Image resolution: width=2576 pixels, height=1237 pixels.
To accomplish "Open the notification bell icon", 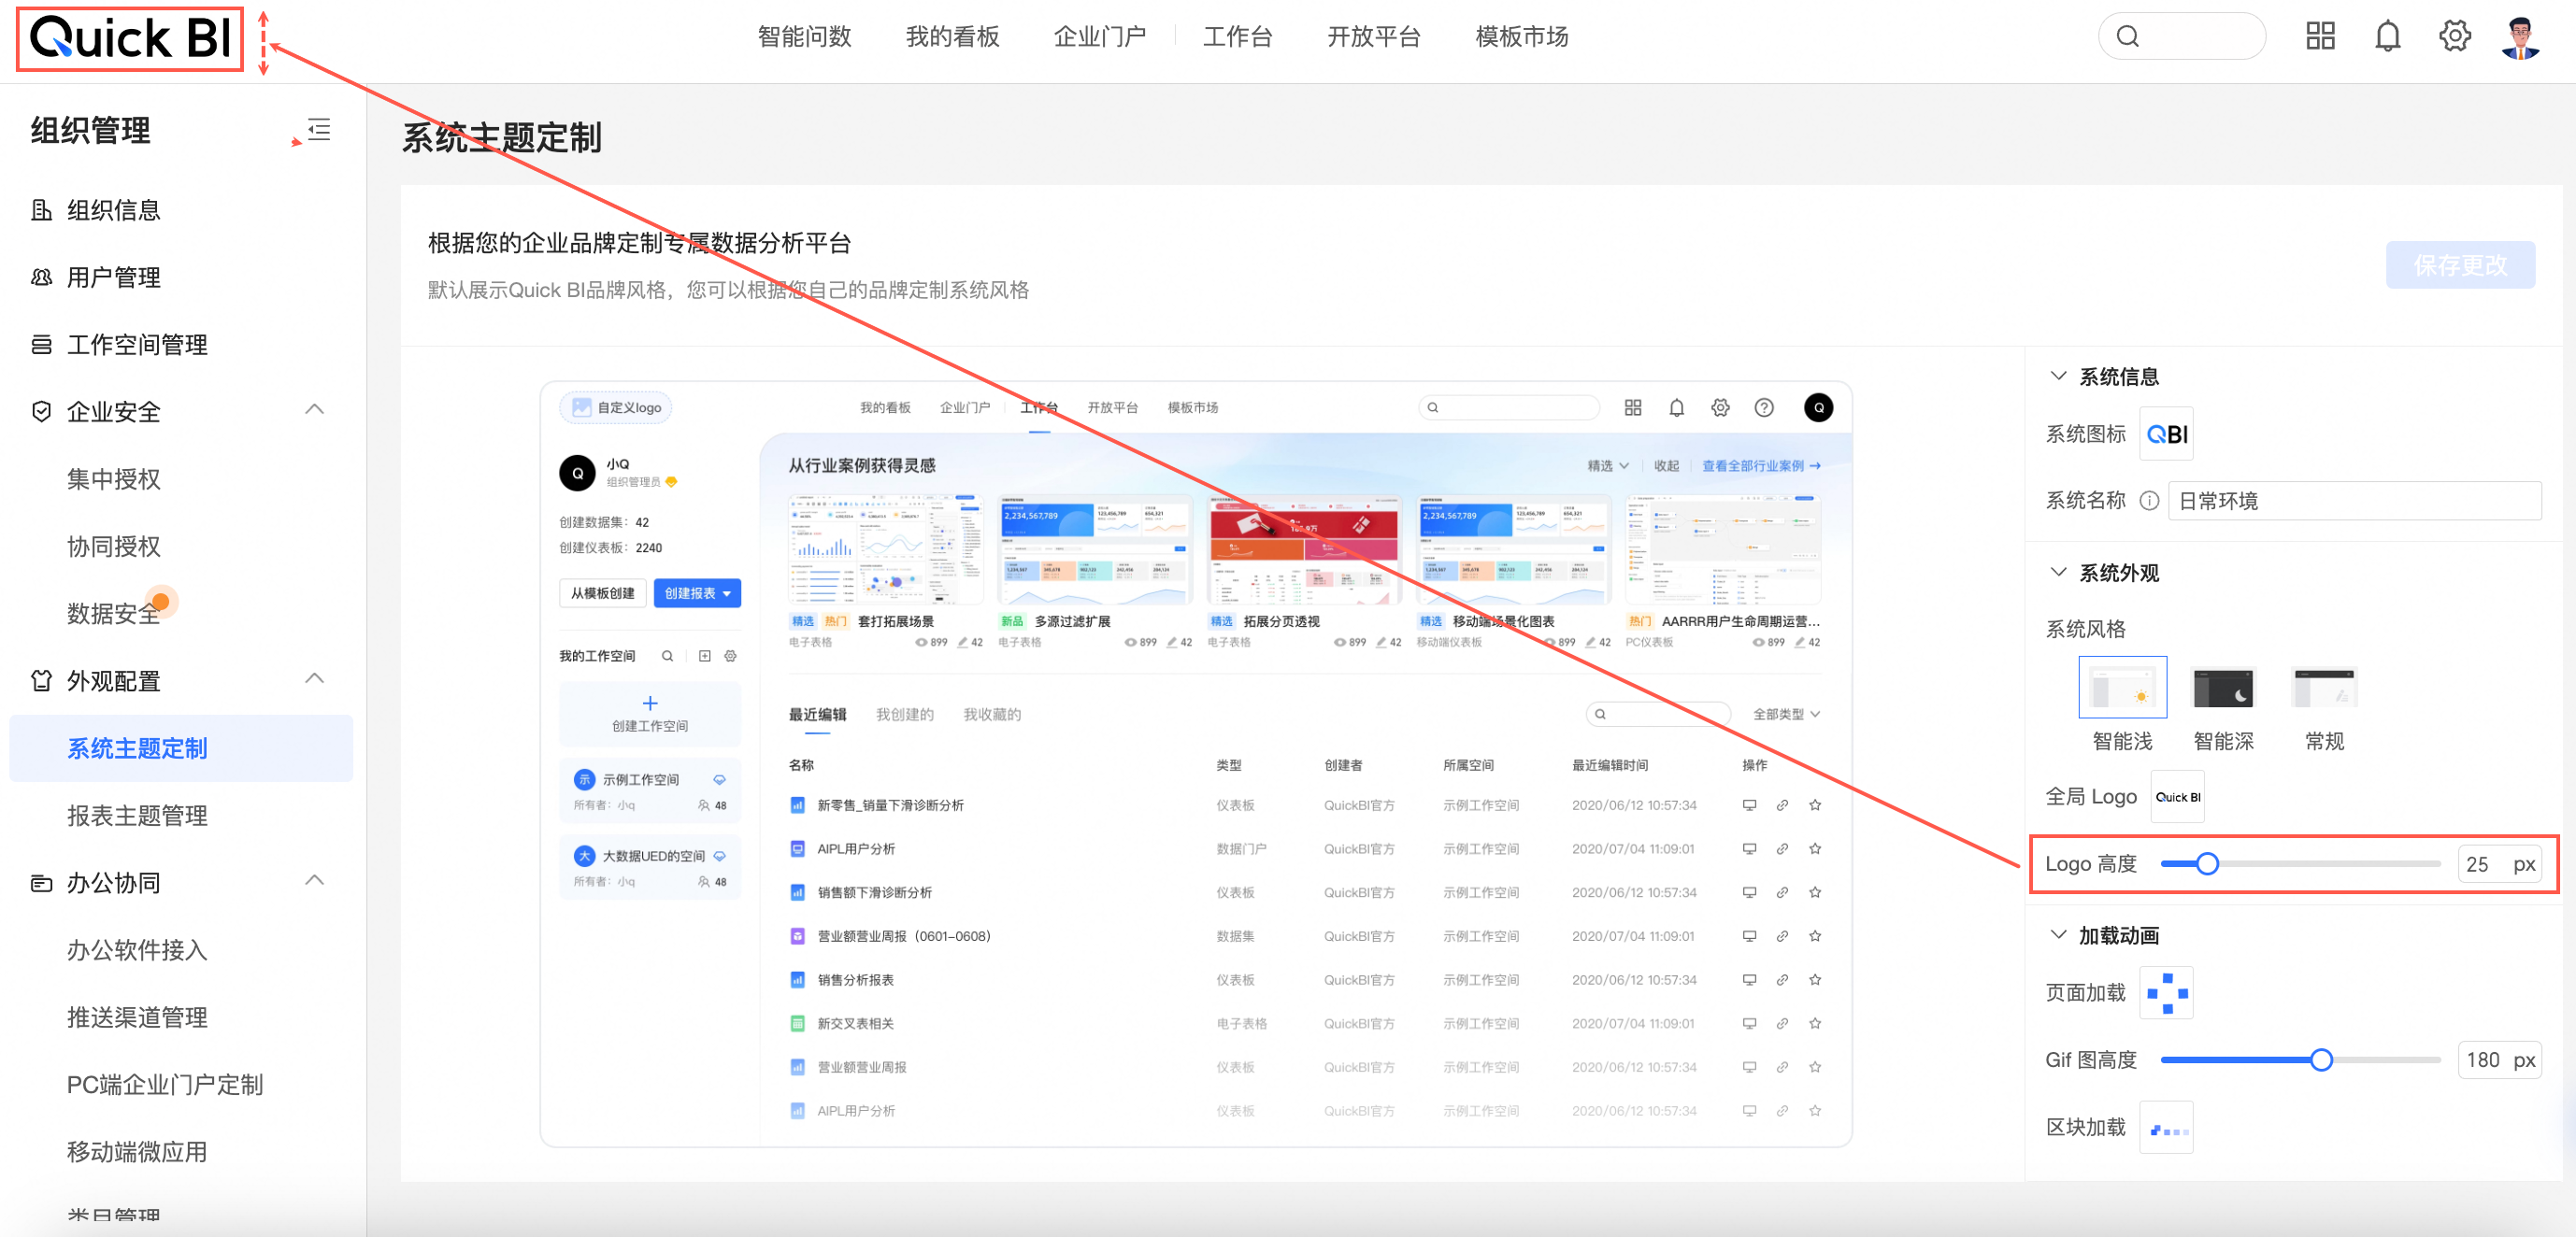I will pos(2387,37).
